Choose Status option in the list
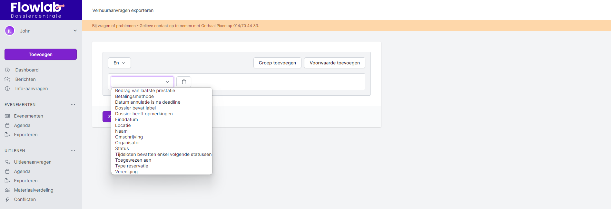The height and width of the screenshot is (209, 611). 122,148
